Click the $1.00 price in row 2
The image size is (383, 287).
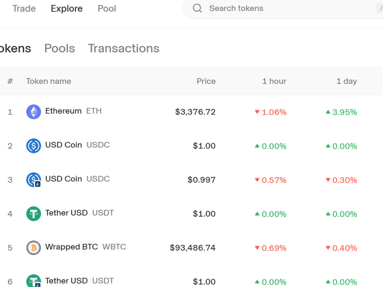pos(204,146)
